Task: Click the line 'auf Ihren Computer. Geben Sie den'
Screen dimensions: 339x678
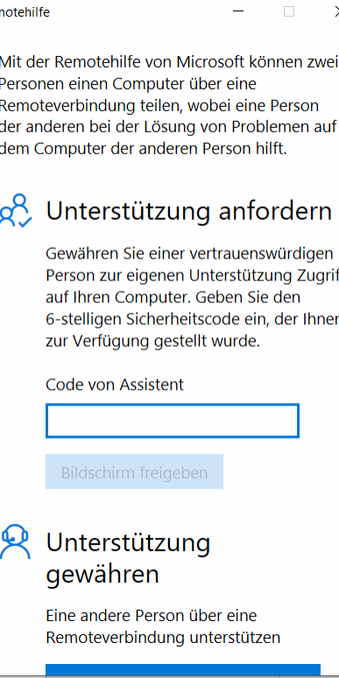Action: pos(173,298)
